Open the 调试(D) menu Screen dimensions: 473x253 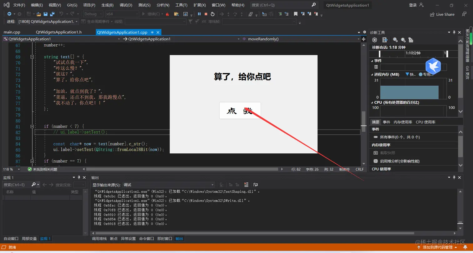(x=126, y=5)
